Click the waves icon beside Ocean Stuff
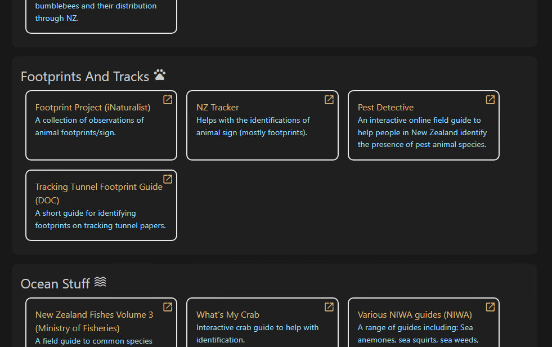 [100, 282]
